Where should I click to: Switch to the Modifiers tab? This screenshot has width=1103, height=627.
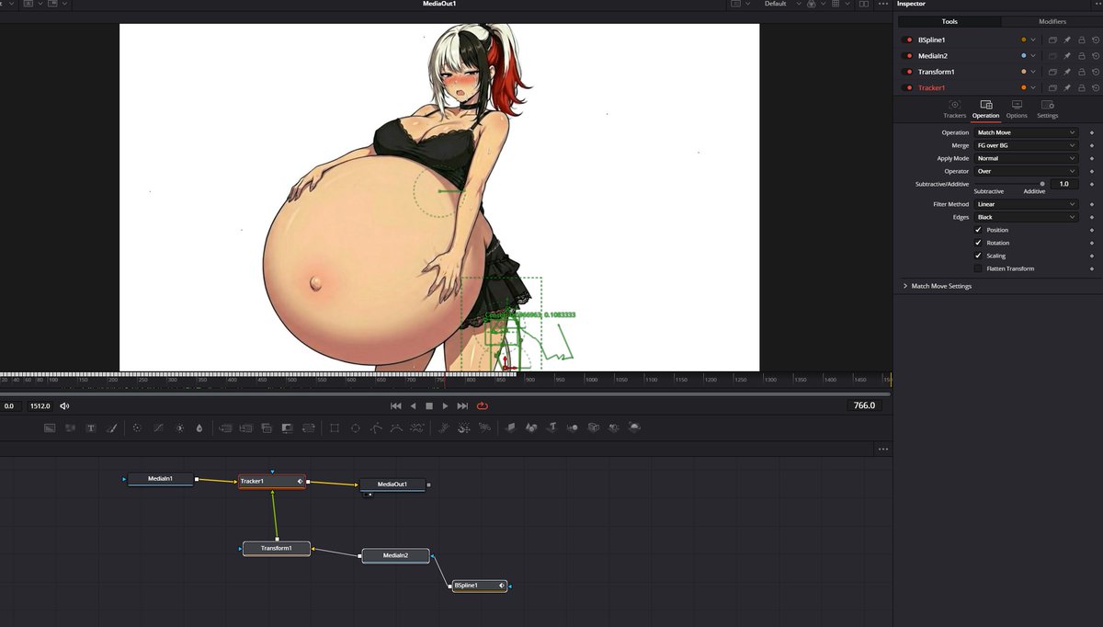1052,21
